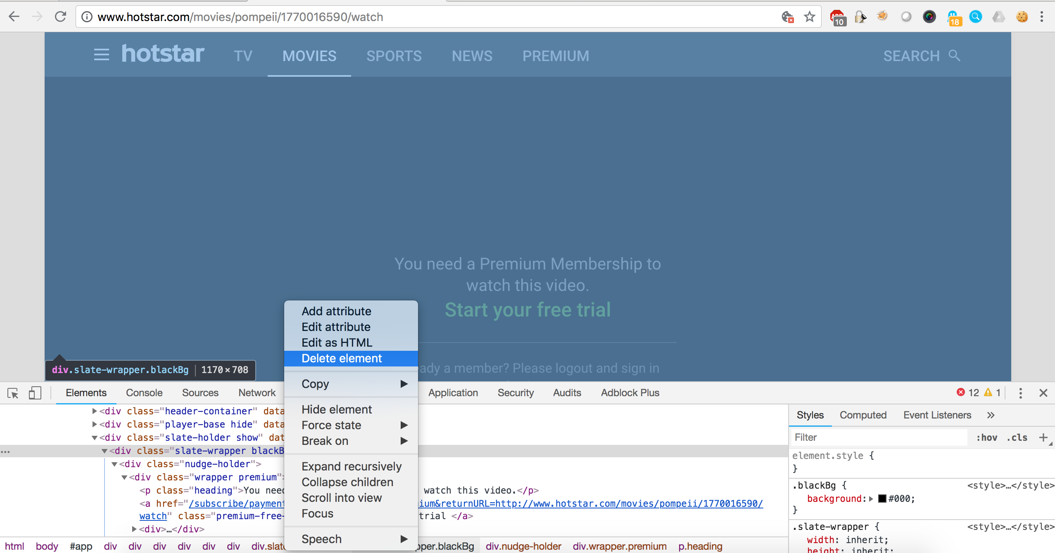1055x553 pixels.
Task: Open the Network tab
Action: 257,393
